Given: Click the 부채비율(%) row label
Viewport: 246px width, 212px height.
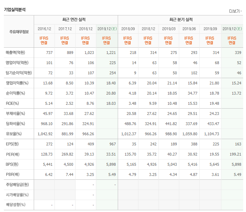Looking at the screenshot, I should point(15,114).
